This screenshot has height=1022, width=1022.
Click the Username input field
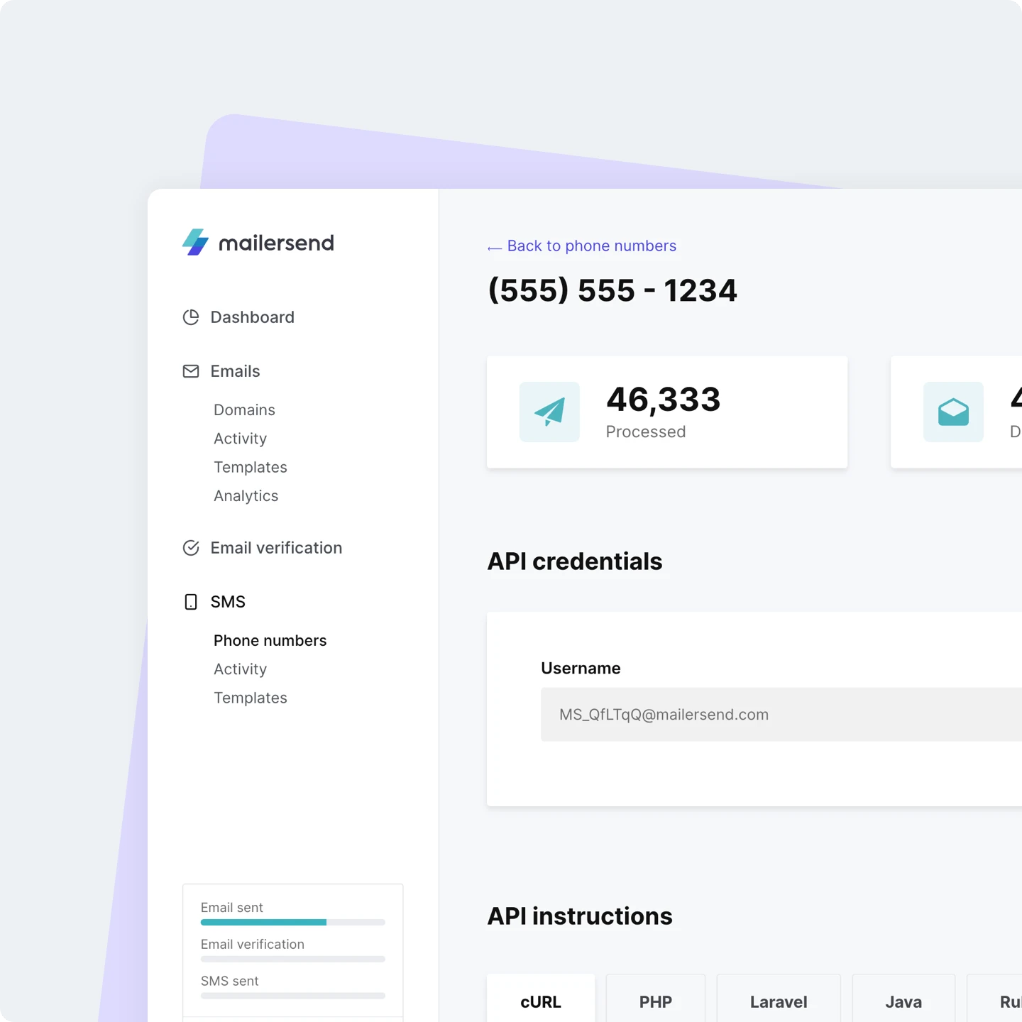coord(781,715)
